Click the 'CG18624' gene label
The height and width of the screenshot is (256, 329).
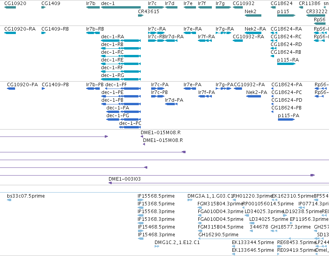(281, 3)
